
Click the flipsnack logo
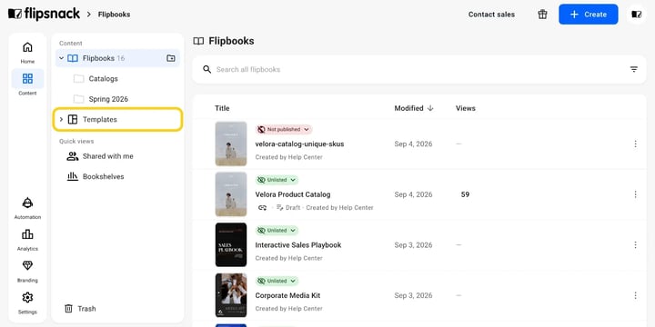click(44, 14)
